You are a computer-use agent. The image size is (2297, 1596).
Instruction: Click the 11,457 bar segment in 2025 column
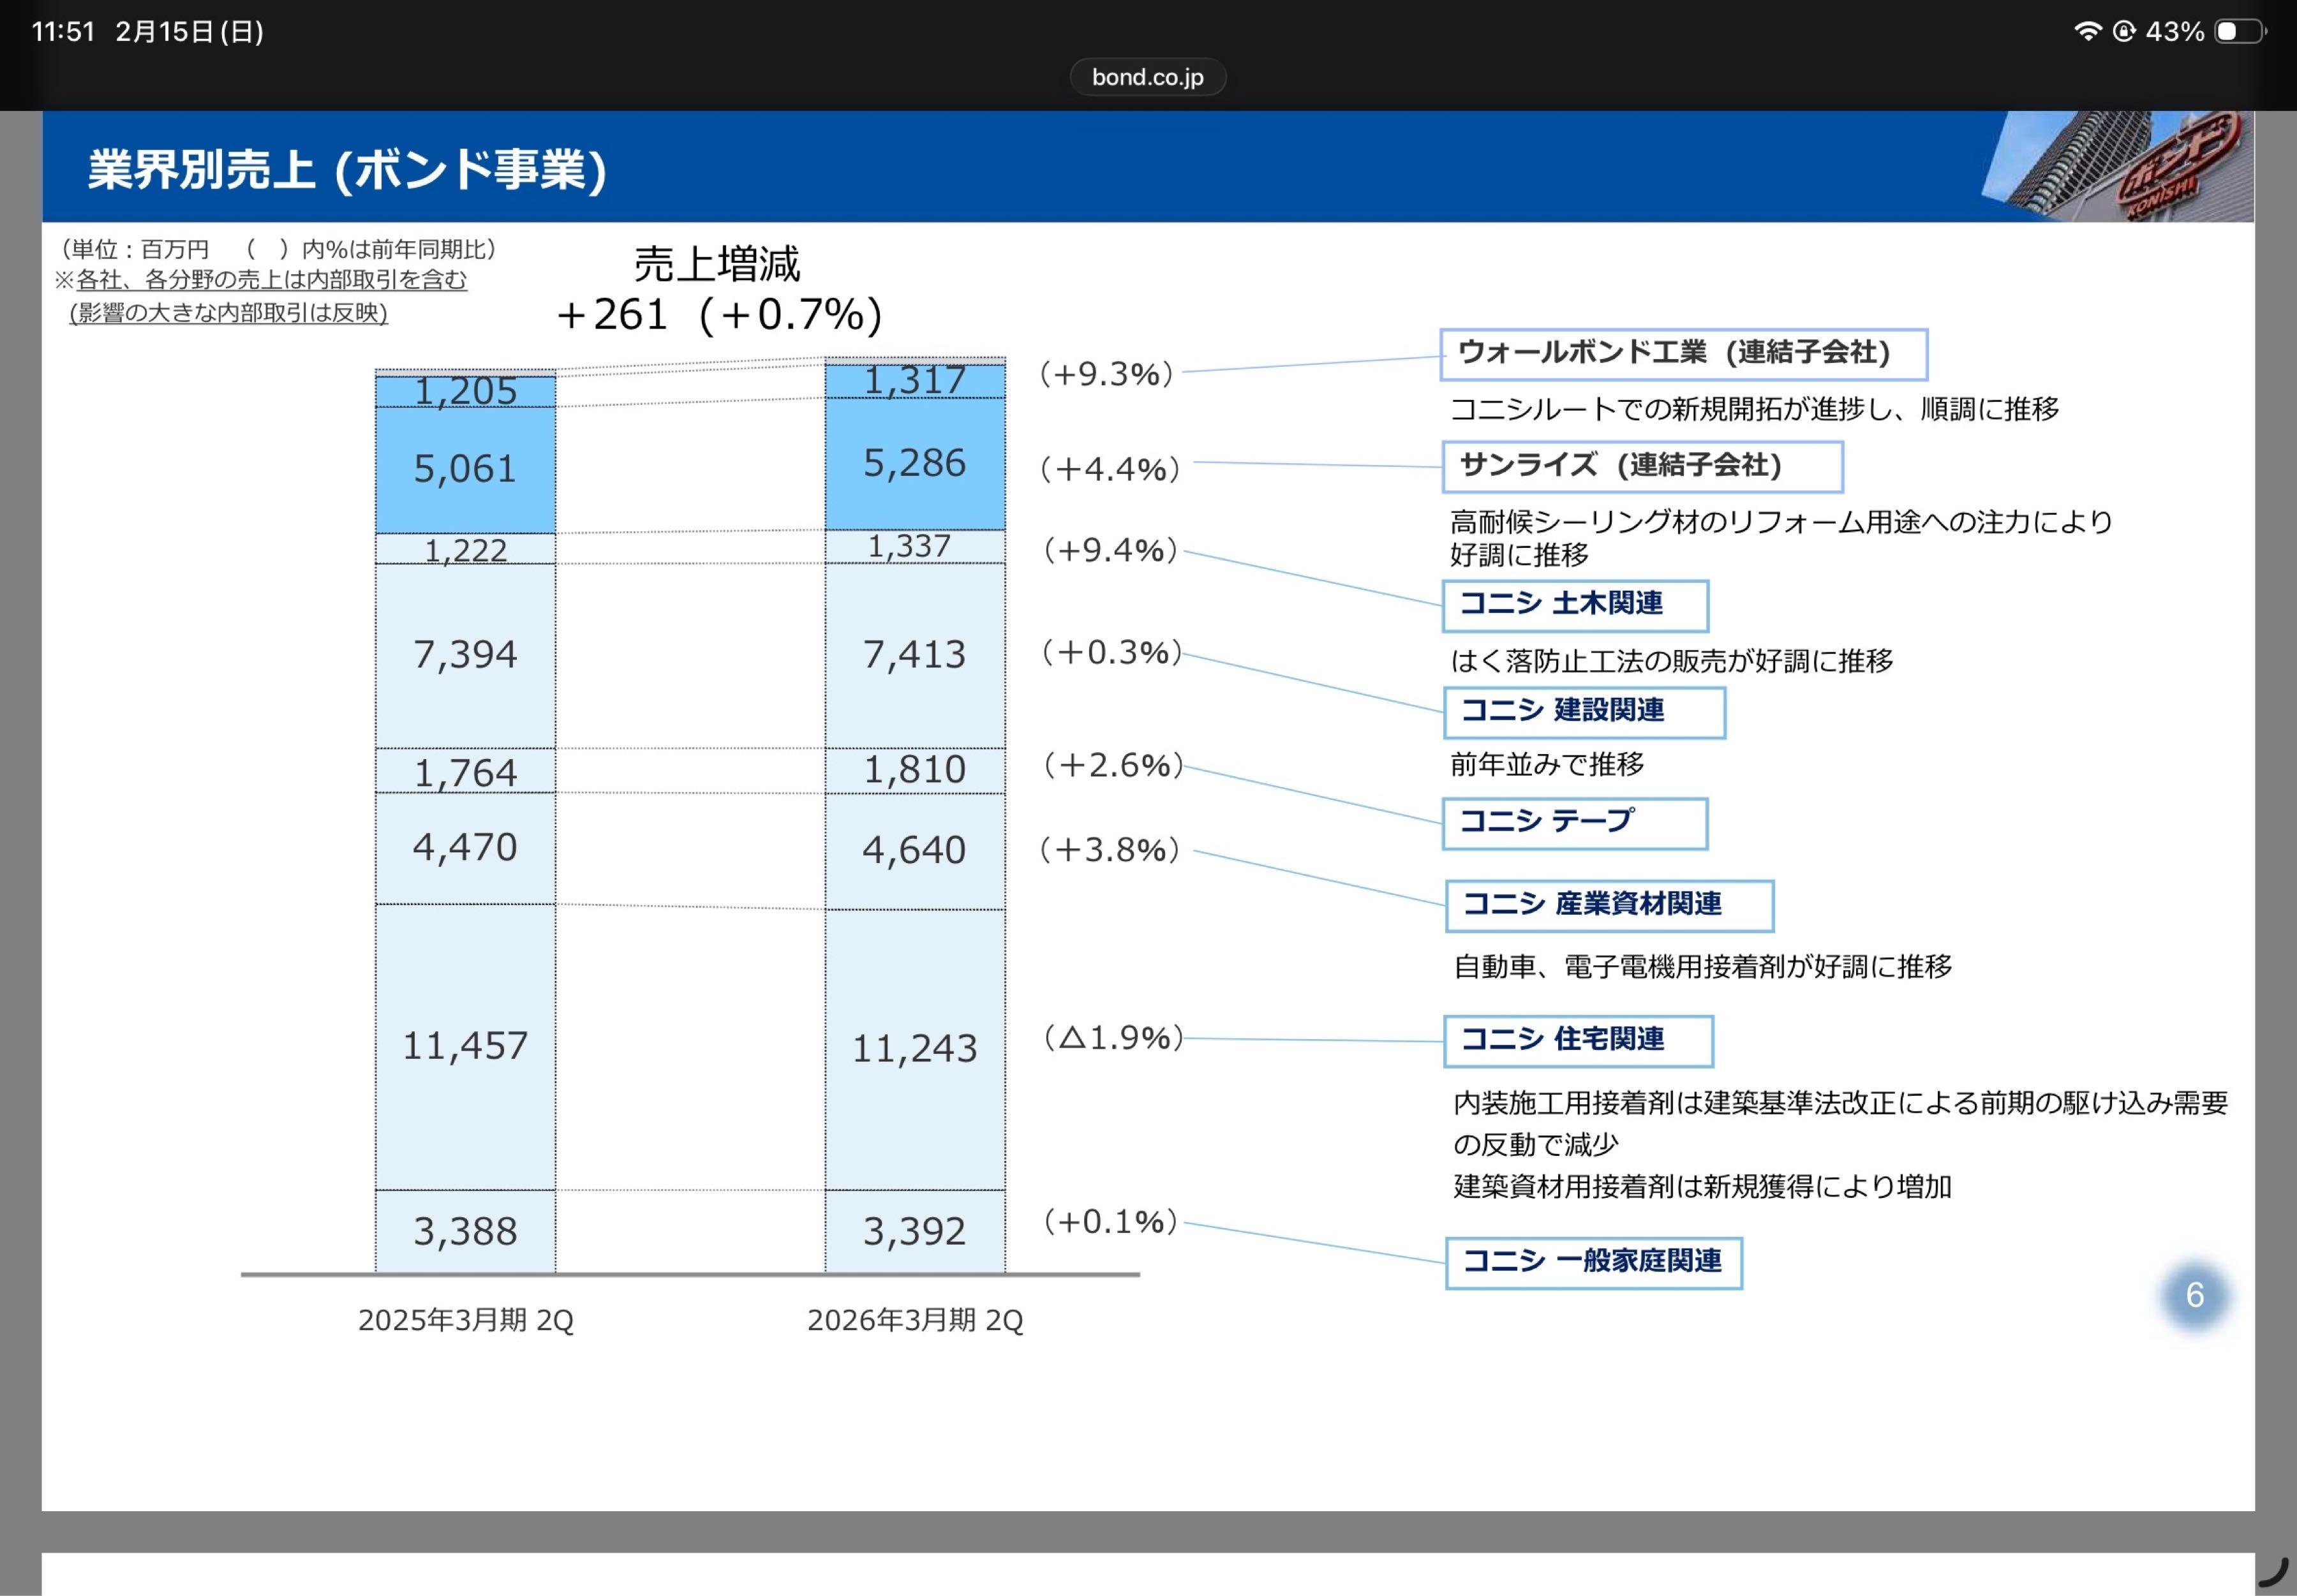[x=465, y=1046]
